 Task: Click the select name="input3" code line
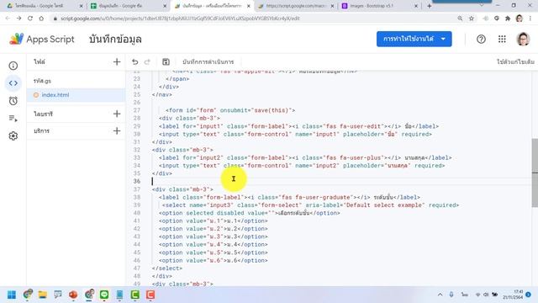click(310, 205)
